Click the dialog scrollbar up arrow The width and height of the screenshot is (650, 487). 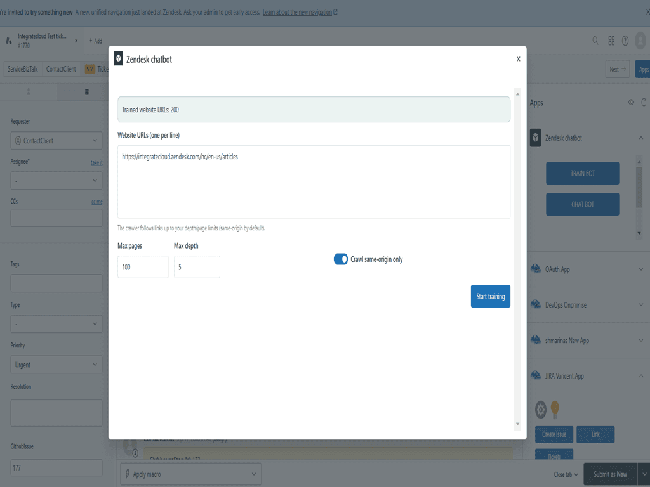pos(517,94)
